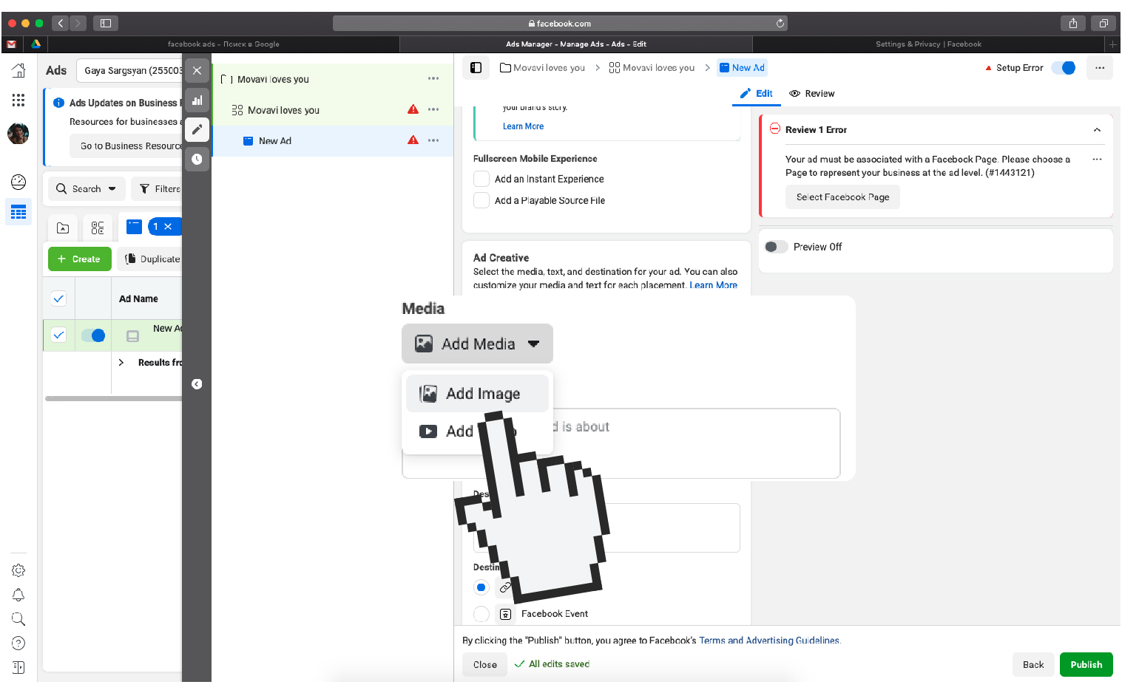Select the pencil edit icon in dark strip
The image size is (1122, 693).
[x=197, y=129]
